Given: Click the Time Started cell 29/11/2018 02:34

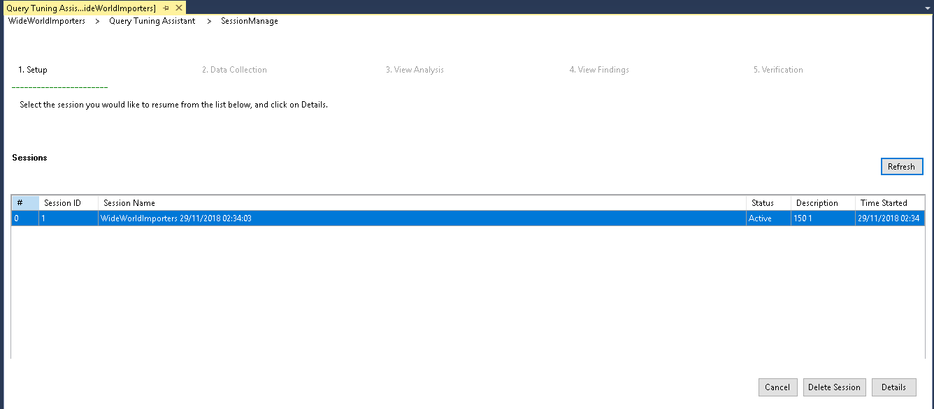Looking at the screenshot, I should pos(890,218).
